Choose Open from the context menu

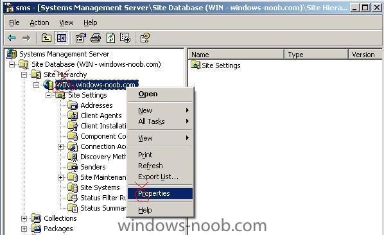pos(160,94)
